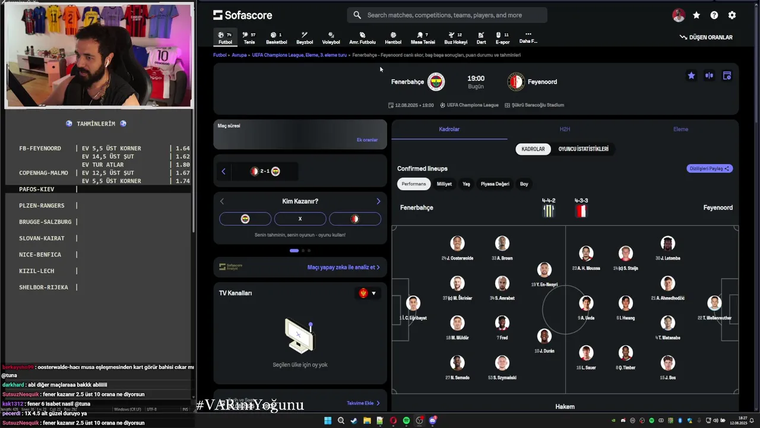Open the Masa Tenisi sport category

(423, 38)
